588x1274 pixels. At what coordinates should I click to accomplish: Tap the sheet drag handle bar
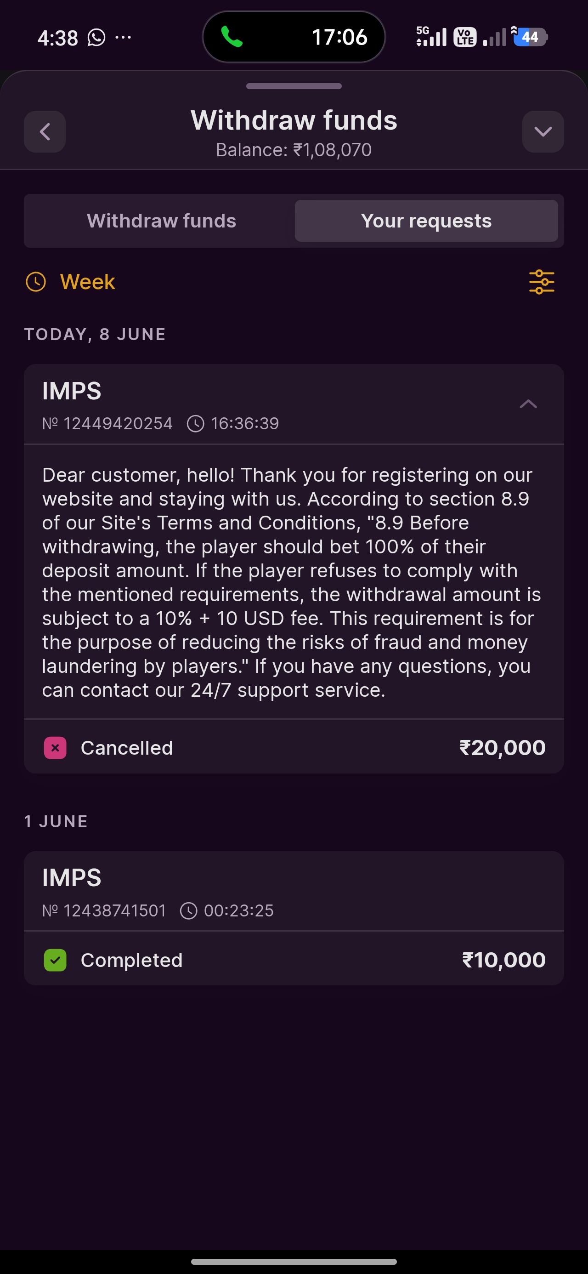(x=294, y=86)
